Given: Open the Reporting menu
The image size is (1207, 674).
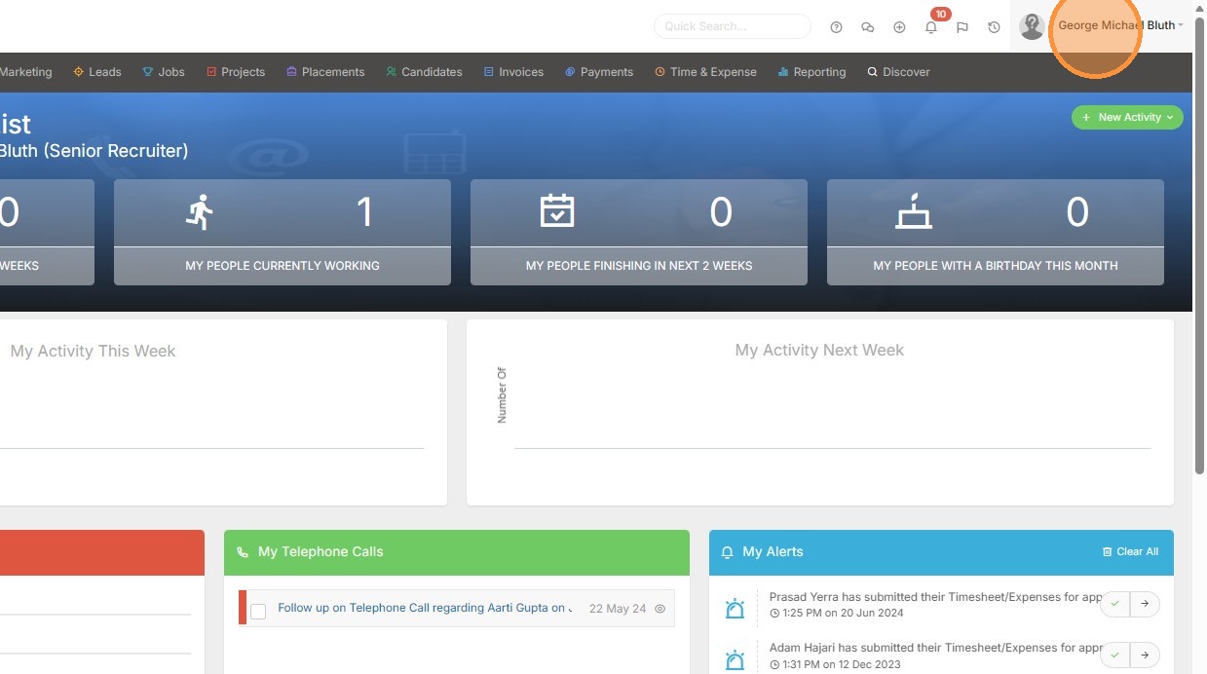Looking at the screenshot, I should pyautogui.click(x=811, y=72).
